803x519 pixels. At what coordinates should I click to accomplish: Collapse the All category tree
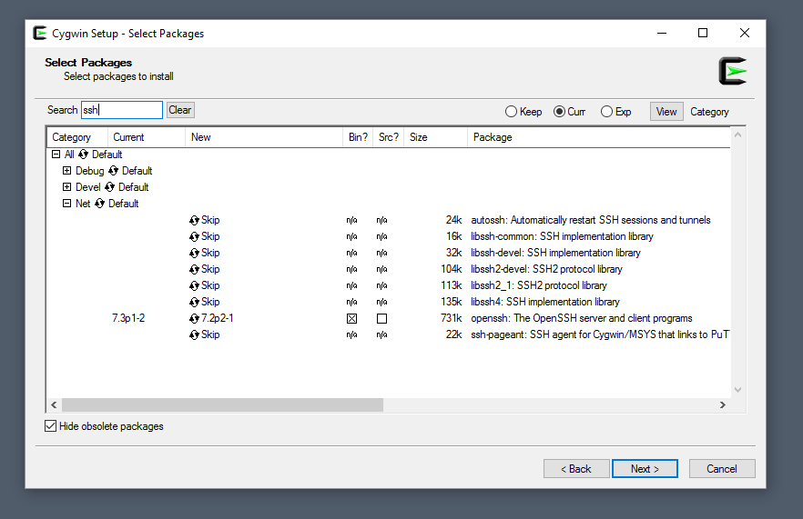pyautogui.click(x=56, y=154)
